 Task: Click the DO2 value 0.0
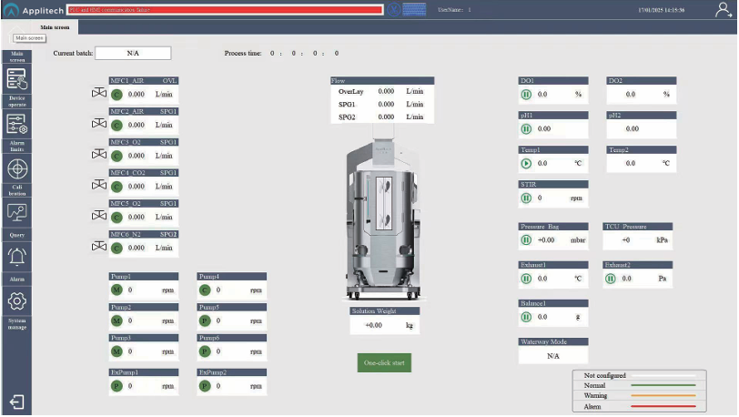tap(630, 95)
